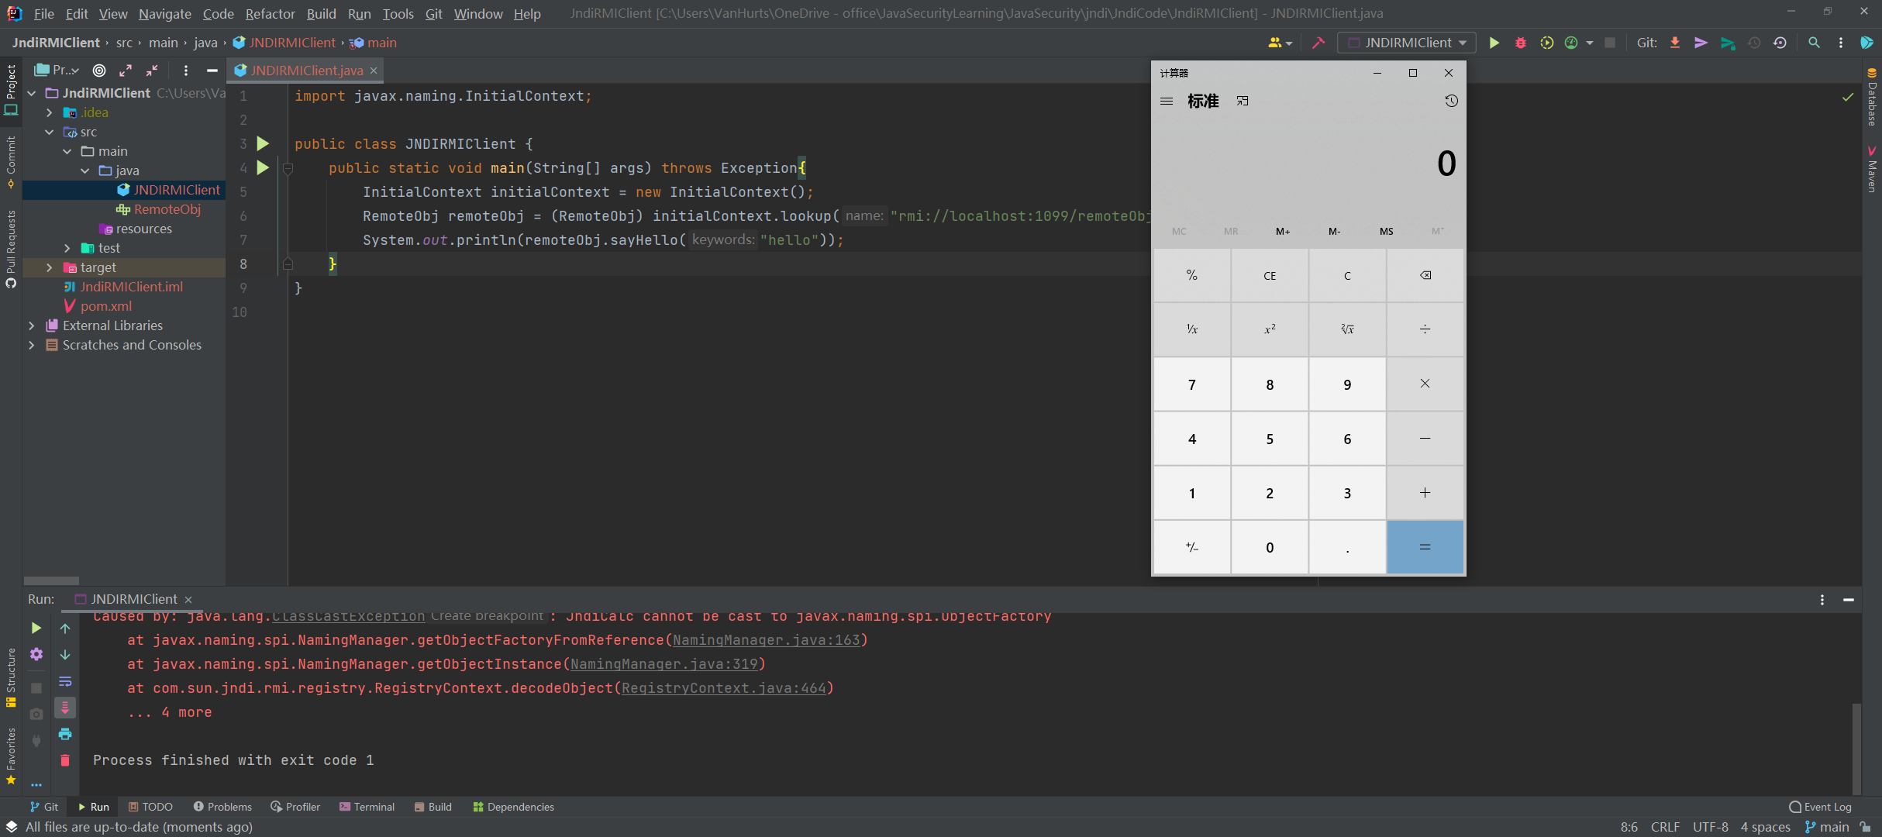Expand External Libraries node
The height and width of the screenshot is (837, 1882).
click(x=32, y=325)
